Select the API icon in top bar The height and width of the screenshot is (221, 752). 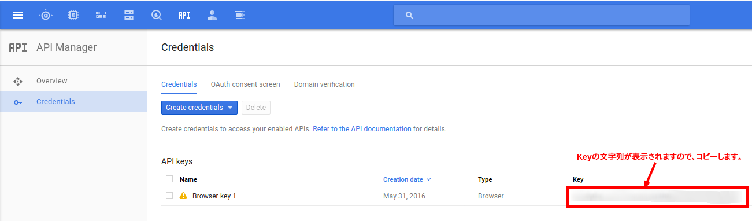pyautogui.click(x=184, y=15)
